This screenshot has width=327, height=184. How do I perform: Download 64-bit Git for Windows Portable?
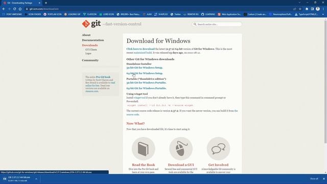pyautogui.click(x=146, y=88)
